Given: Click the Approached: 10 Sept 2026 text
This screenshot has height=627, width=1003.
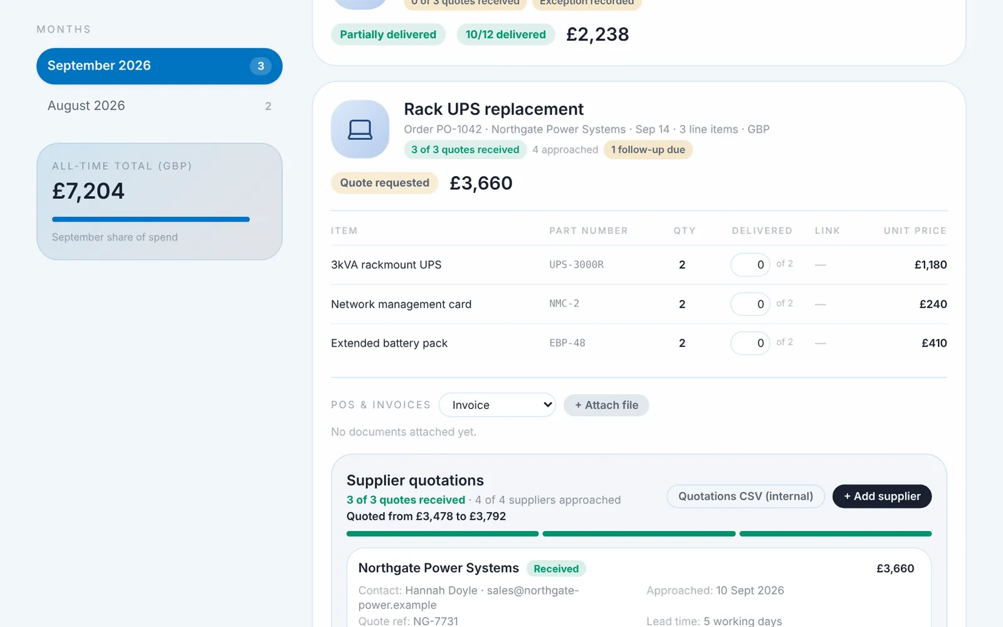Looking at the screenshot, I should click(715, 591).
